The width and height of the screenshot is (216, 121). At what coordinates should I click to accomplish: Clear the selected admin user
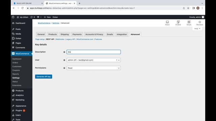[x=116, y=60]
